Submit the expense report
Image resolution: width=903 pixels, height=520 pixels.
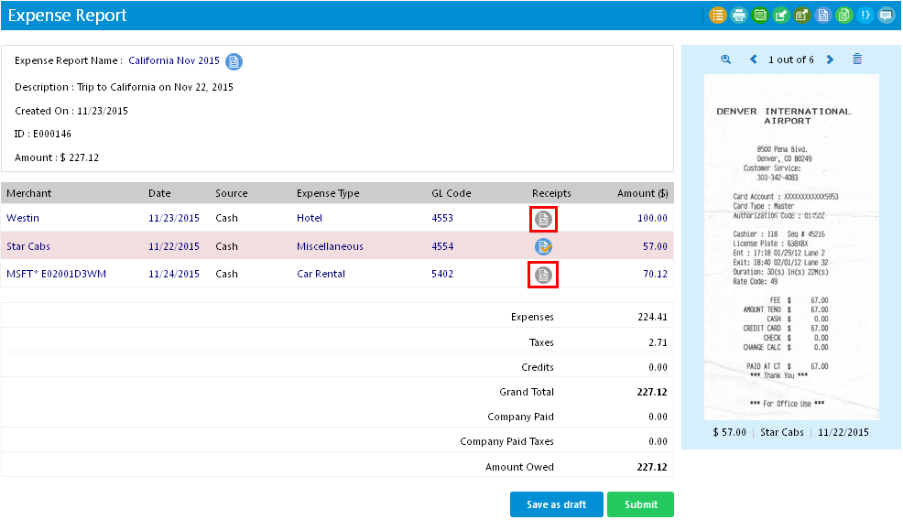[640, 504]
